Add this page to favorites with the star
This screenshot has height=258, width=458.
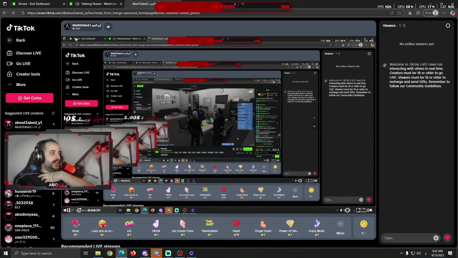point(399,13)
